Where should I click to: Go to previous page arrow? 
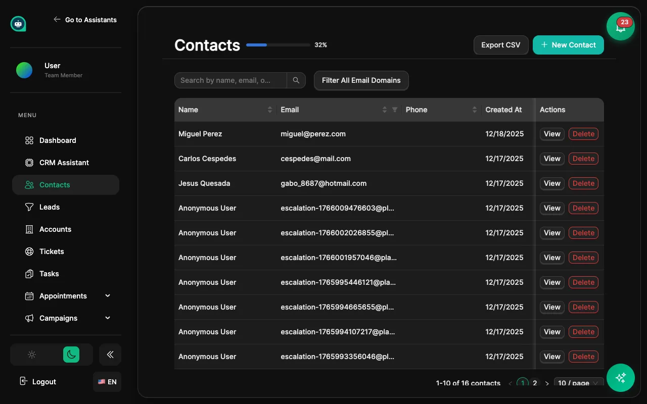511,383
